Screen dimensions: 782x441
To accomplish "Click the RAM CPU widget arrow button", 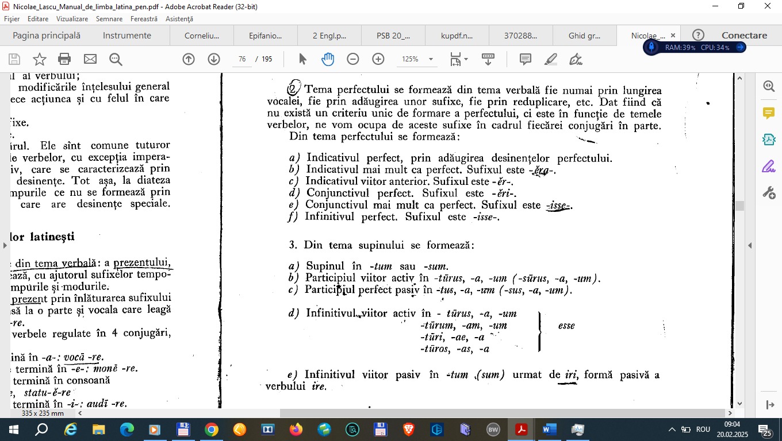I will [x=741, y=47].
